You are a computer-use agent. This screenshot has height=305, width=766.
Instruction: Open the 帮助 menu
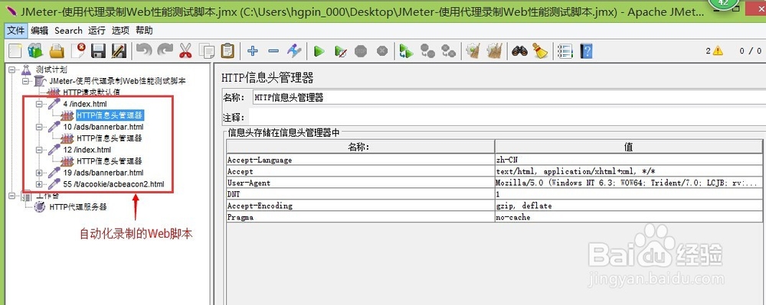(x=144, y=31)
